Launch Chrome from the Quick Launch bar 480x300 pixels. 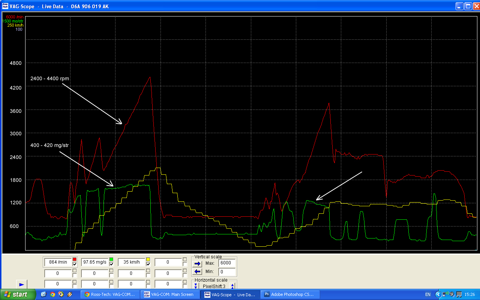coord(52,294)
